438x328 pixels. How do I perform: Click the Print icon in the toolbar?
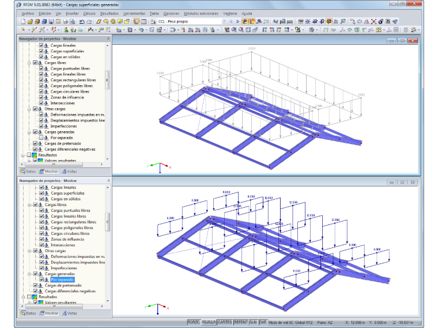click(x=65, y=21)
